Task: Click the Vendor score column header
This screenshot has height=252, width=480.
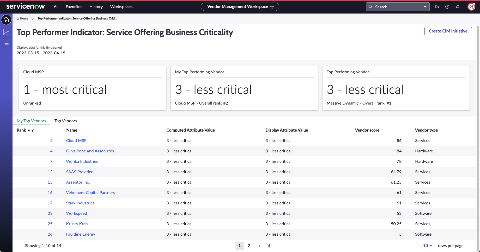Action: 367,130
